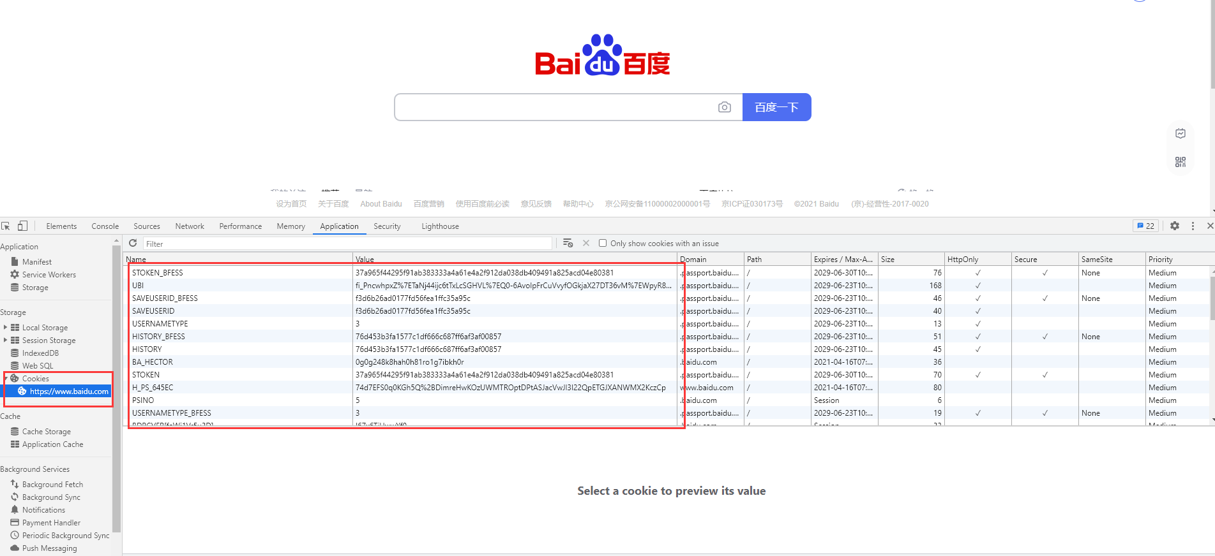The image size is (1215, 556).
Task: Open the 意见反馈 footer link
Action: tap(536, 204)
